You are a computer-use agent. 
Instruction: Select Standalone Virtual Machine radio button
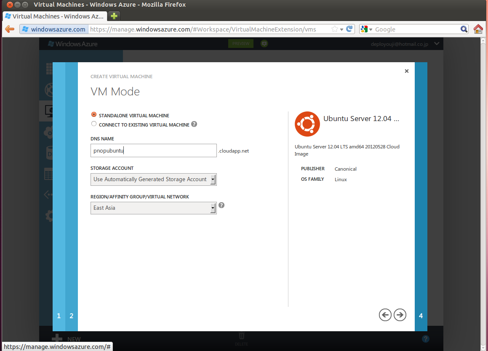point(93,115)
